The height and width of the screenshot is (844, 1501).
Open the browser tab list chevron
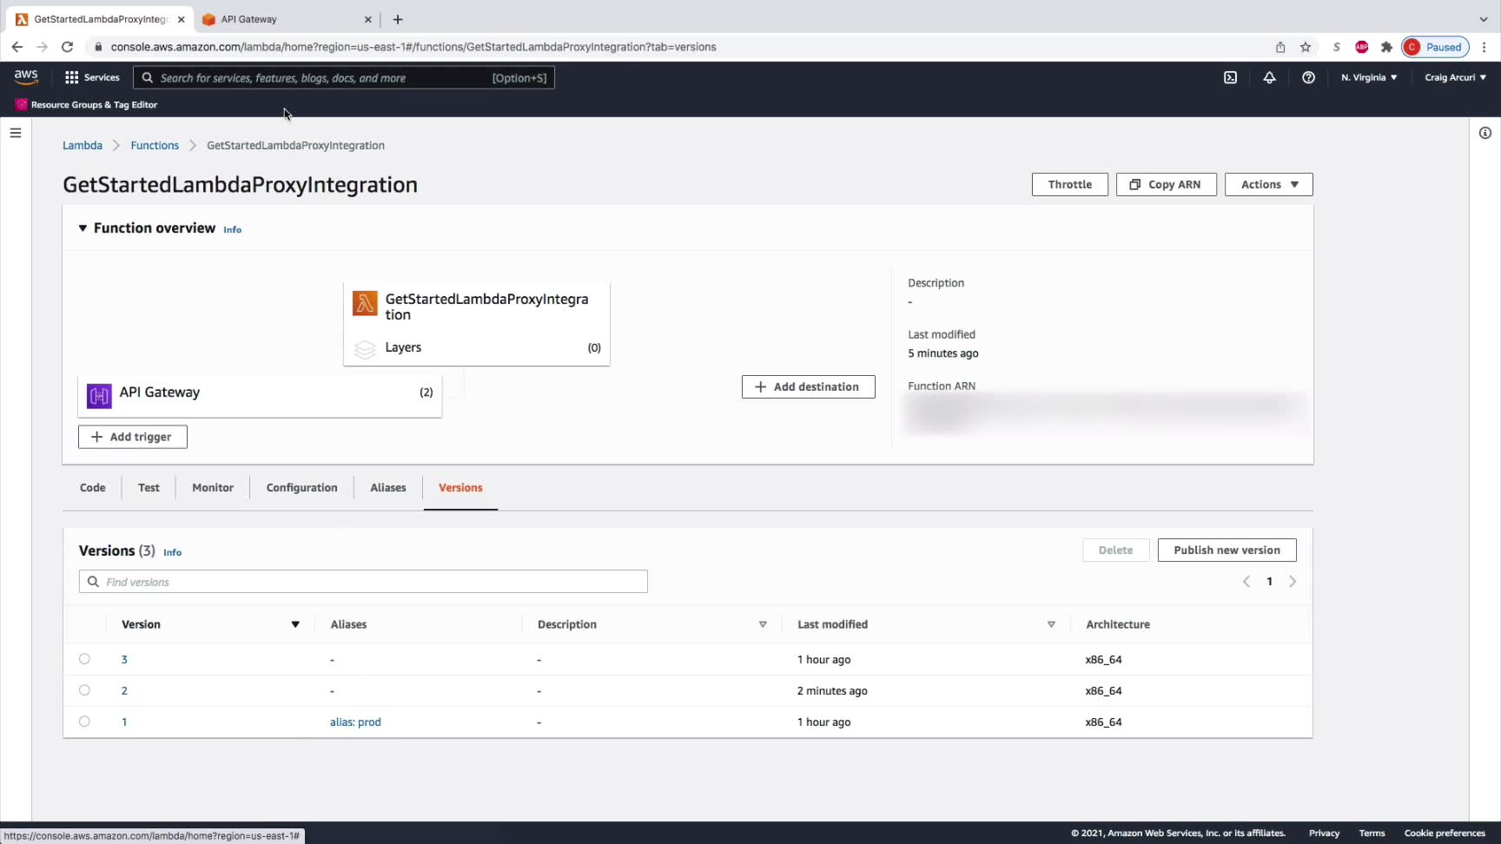tap(1484, 19)
